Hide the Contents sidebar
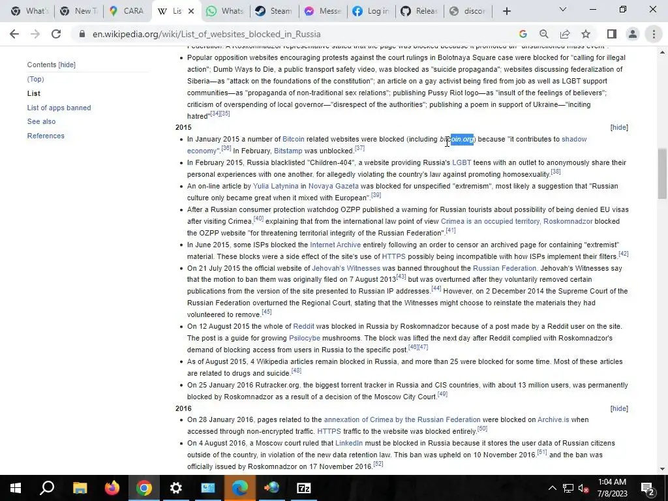This screenshot has height=501, width=668. pyautogui.click(x=67, y=65)
